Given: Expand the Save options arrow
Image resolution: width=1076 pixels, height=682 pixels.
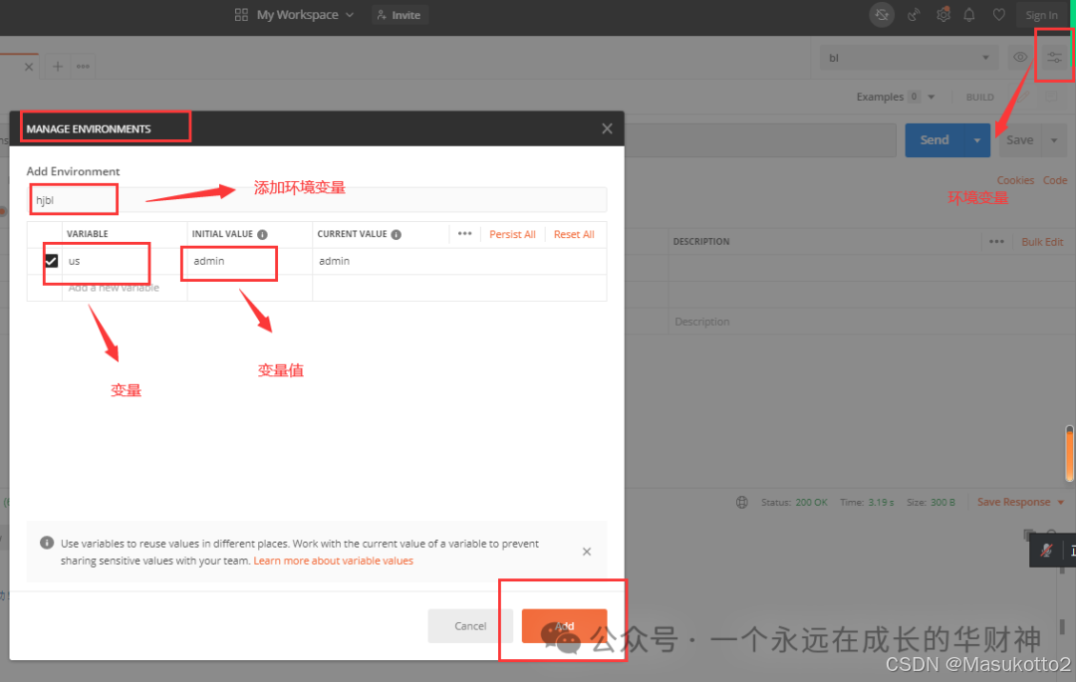Looking at the screenshot, I should click(1054, 139).
